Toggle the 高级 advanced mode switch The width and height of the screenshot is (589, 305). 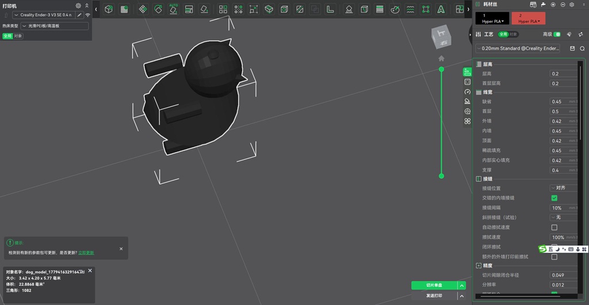[557, 34]
